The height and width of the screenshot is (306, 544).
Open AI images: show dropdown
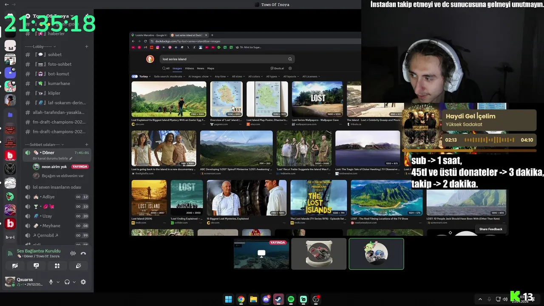pos(200,76)
